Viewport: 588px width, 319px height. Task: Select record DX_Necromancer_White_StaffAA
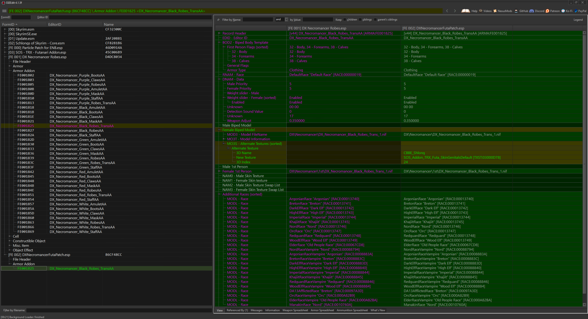76,232
